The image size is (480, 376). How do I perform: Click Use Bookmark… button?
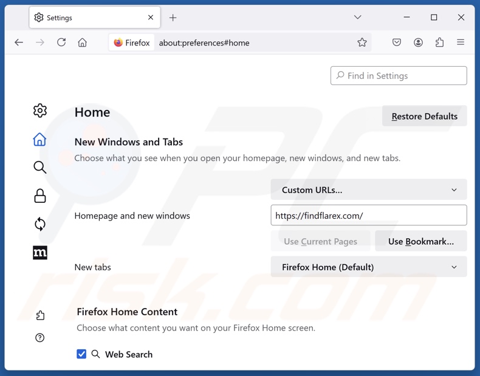[x=421, y=241]
